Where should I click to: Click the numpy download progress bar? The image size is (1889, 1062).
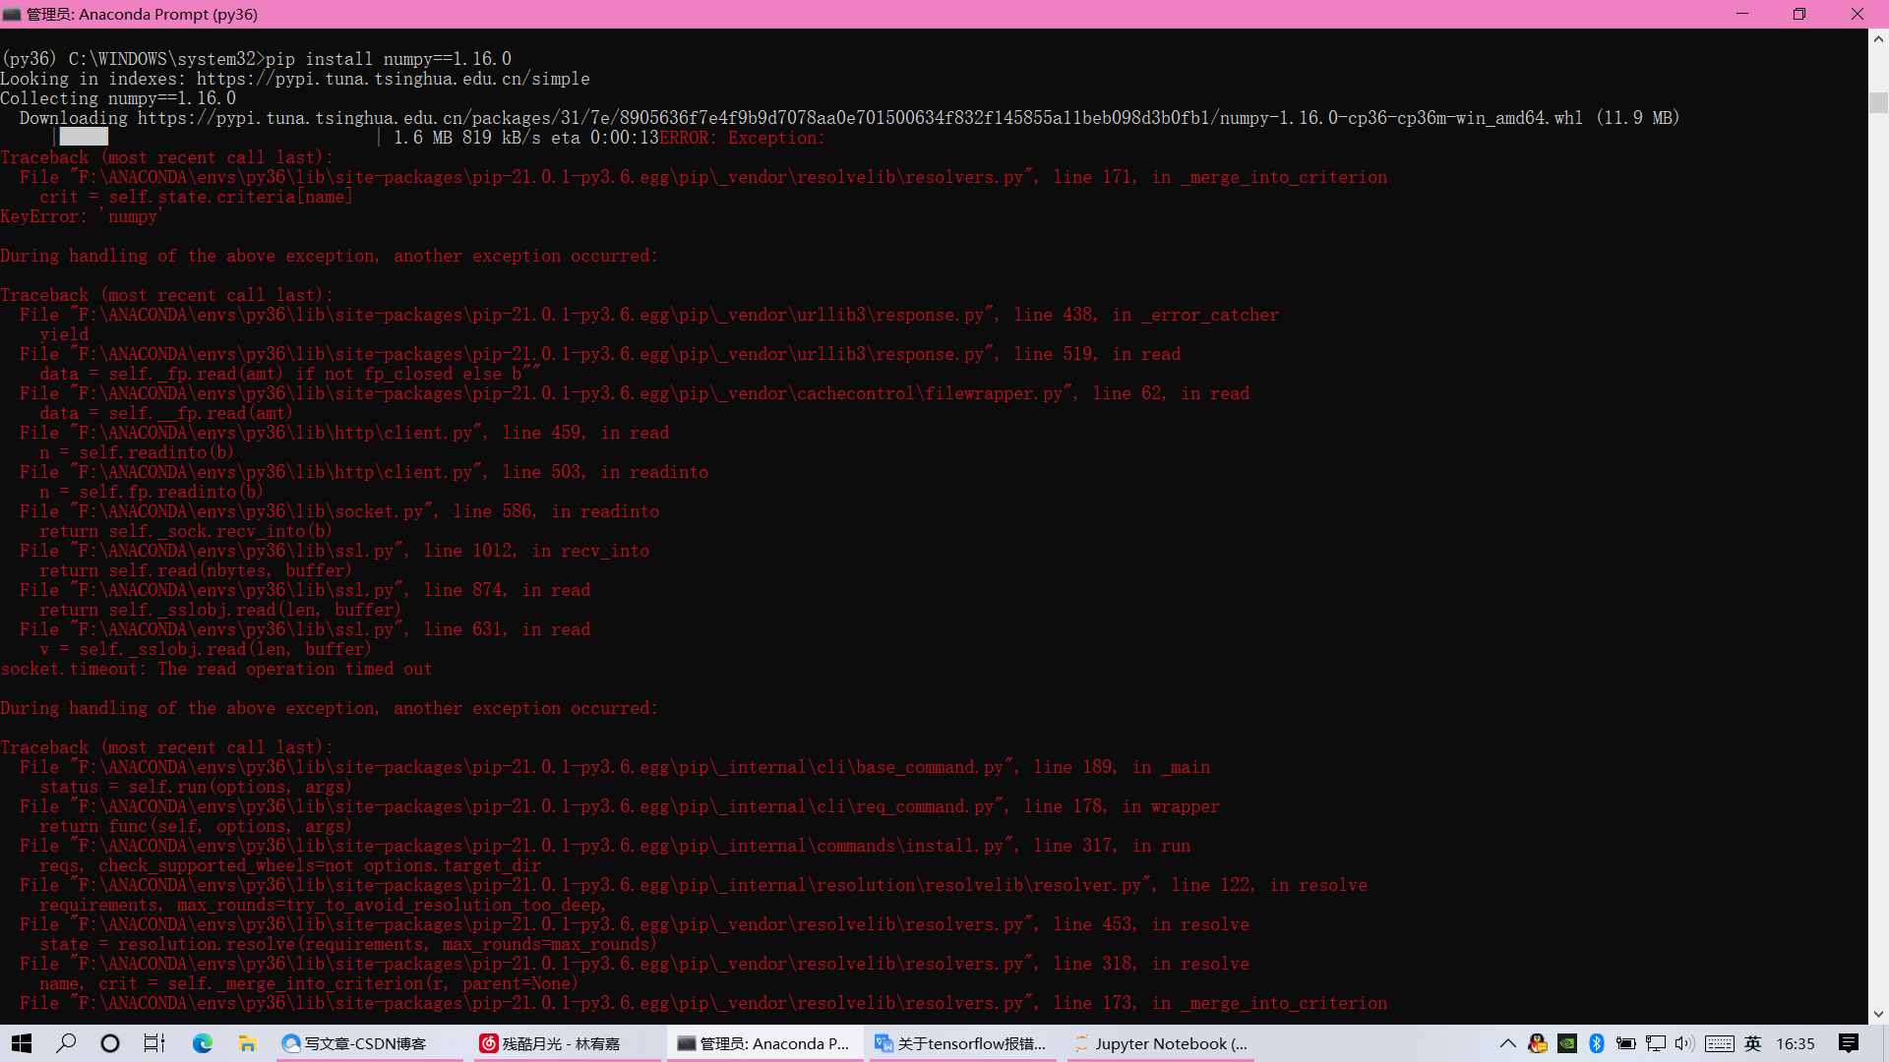pyautogui.click(x=84, y=138)
